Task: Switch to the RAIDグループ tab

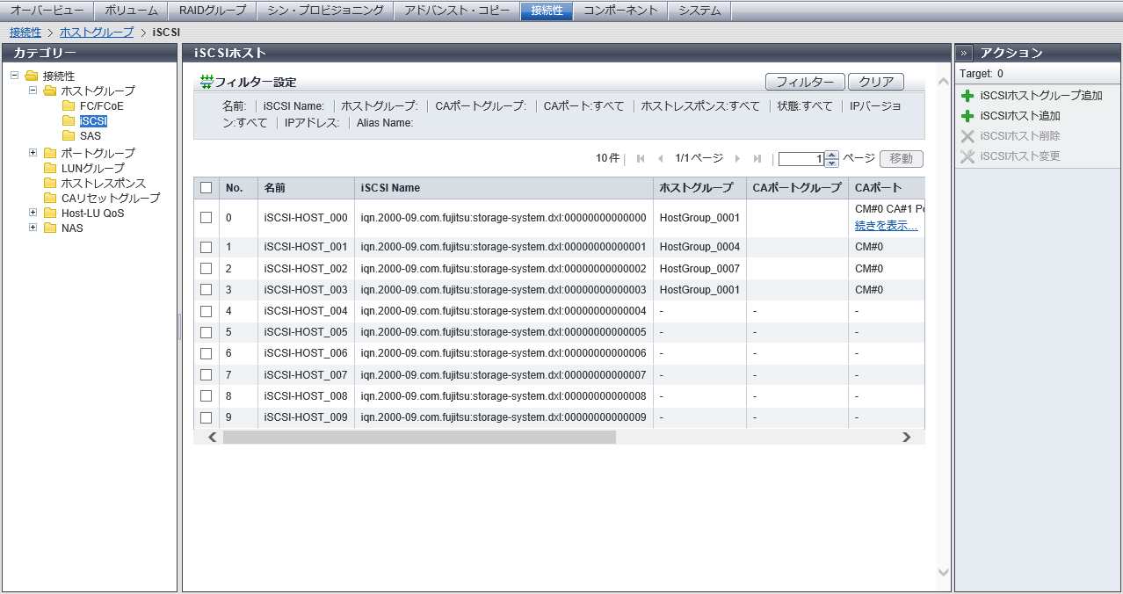Action: click(x=212, y=11)
